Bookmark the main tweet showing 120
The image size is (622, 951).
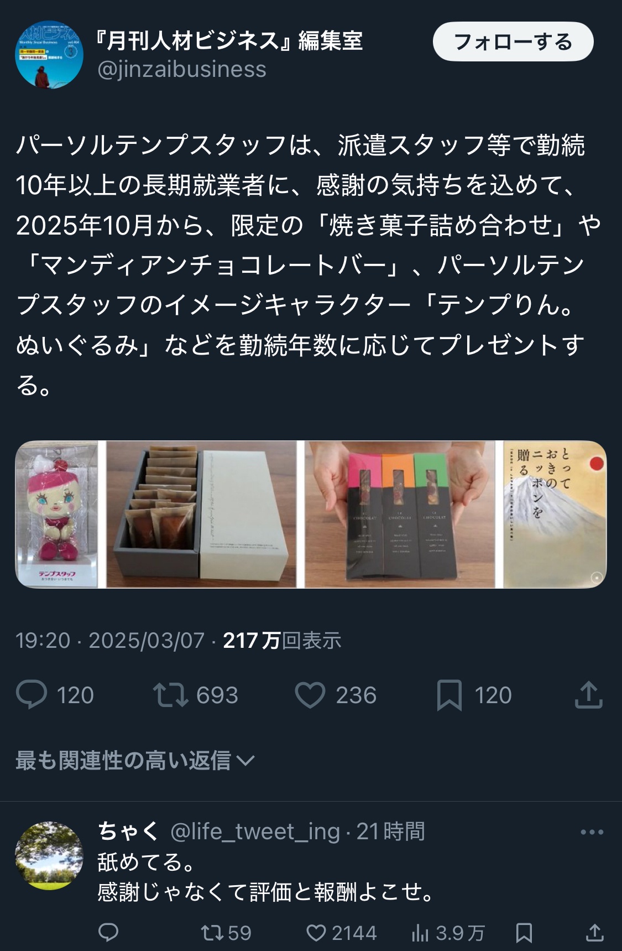449,695
